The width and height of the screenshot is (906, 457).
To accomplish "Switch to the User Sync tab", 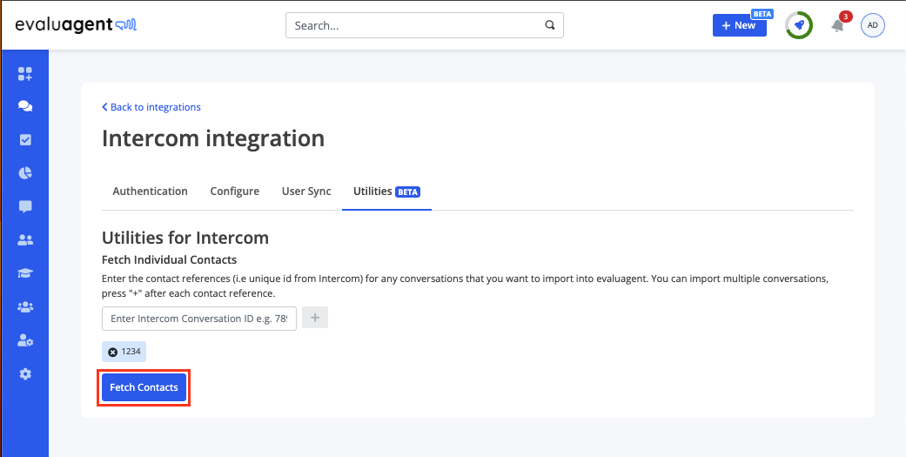I will coord(306,192).
